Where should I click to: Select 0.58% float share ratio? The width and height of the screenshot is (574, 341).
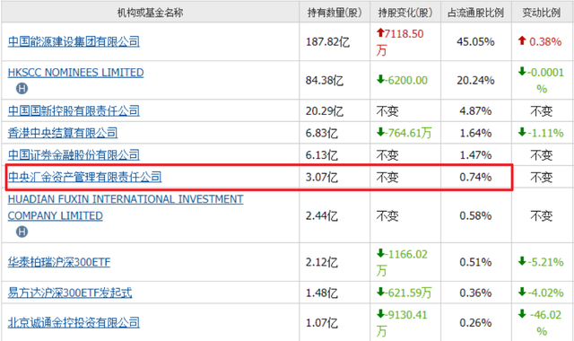tap(475, 215)
